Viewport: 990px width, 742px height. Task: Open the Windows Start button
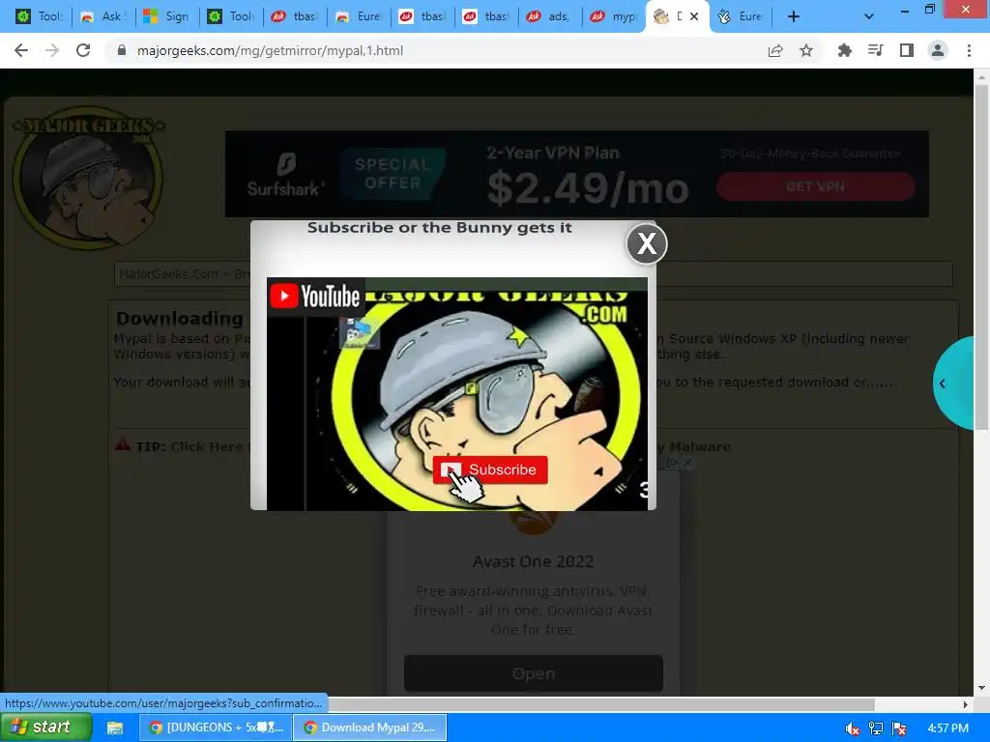(45, 728)
